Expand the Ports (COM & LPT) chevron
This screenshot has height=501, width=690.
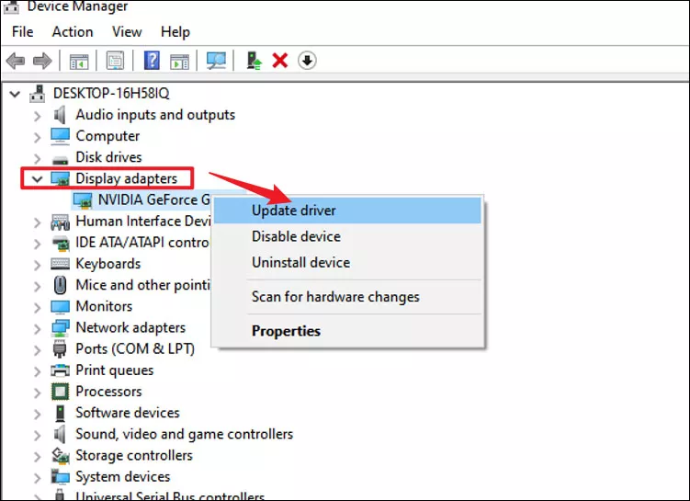coord(38,349)
